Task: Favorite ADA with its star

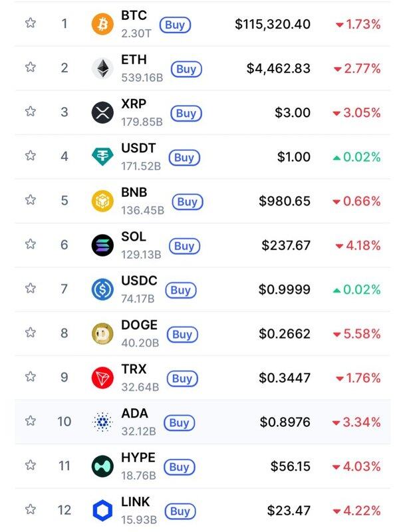Action: pyautogui.click(x=31, y=421)
